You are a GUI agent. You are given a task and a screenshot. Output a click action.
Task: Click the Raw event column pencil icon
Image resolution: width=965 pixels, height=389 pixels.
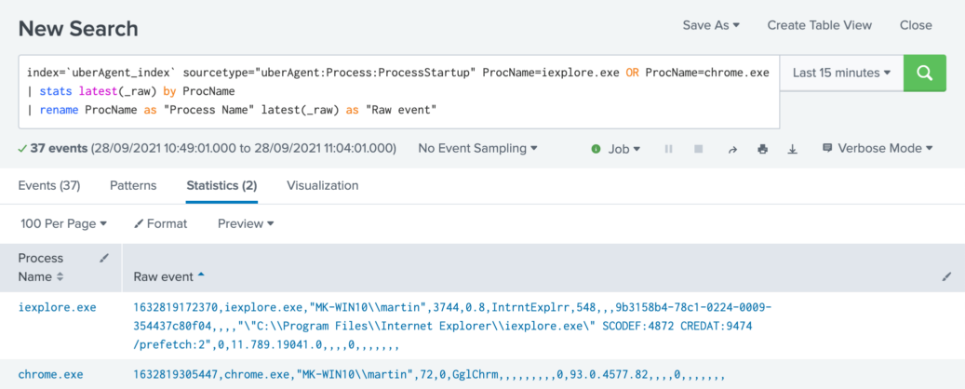pyautogui.click(x=947, y=276)
